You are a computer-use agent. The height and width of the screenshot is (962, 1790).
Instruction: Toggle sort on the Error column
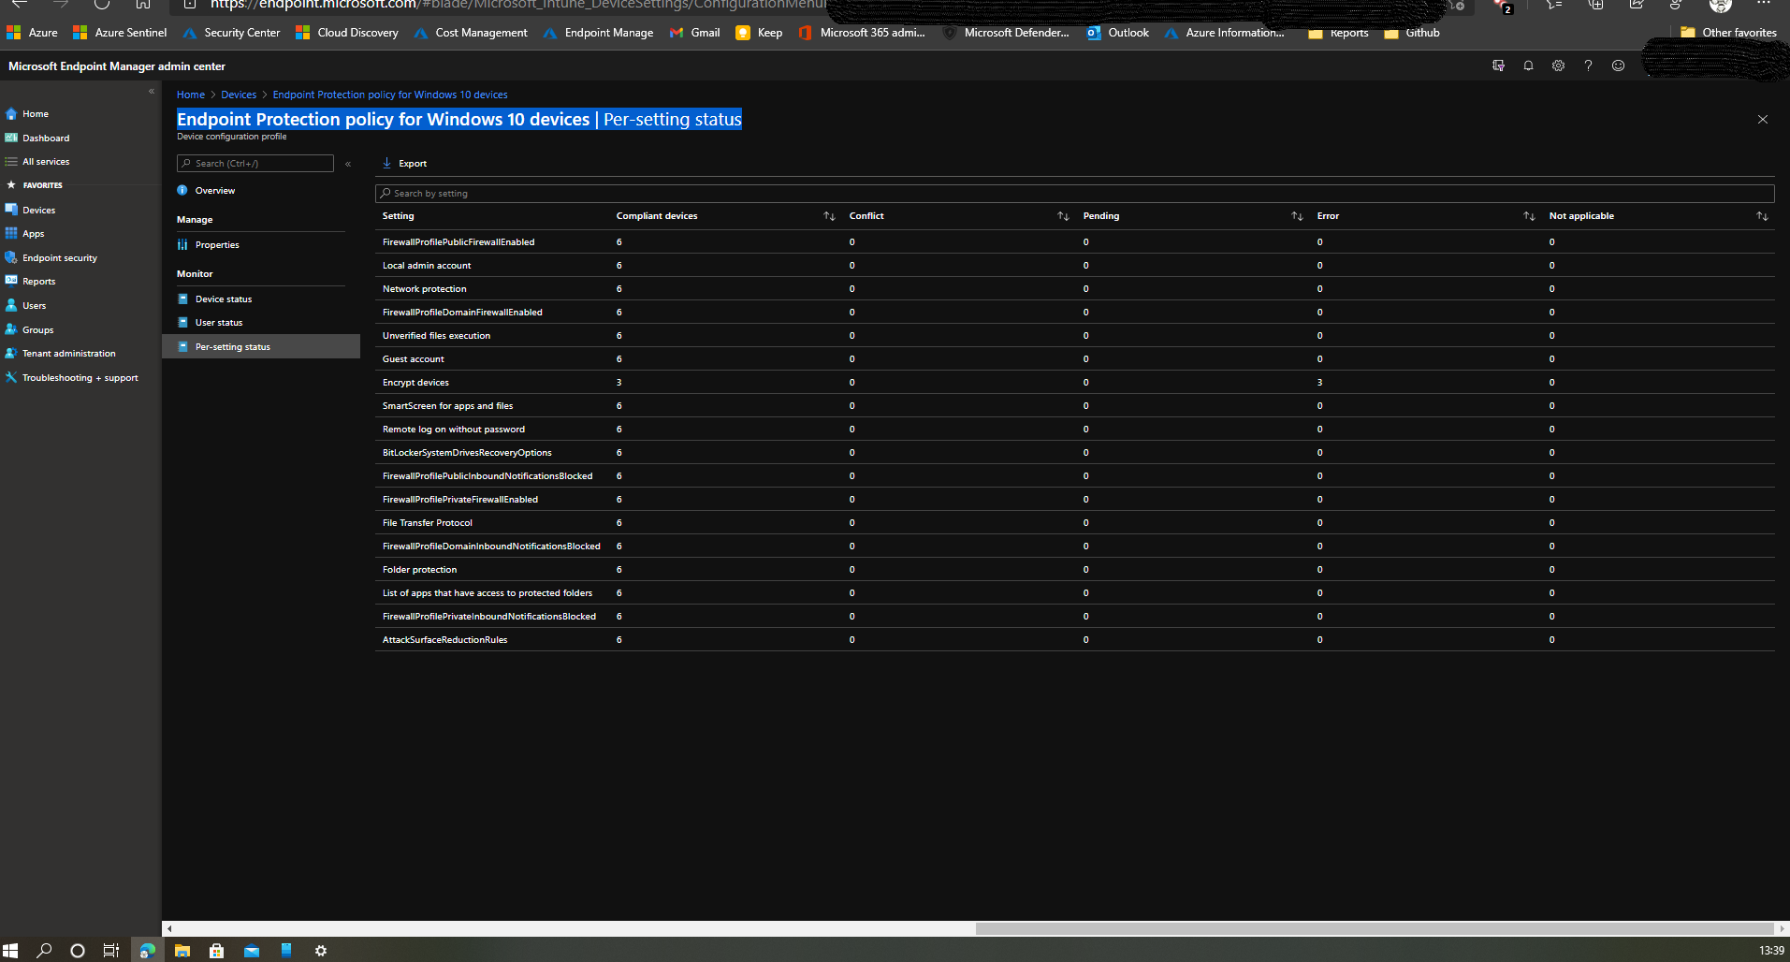[x=1530, y=215]
